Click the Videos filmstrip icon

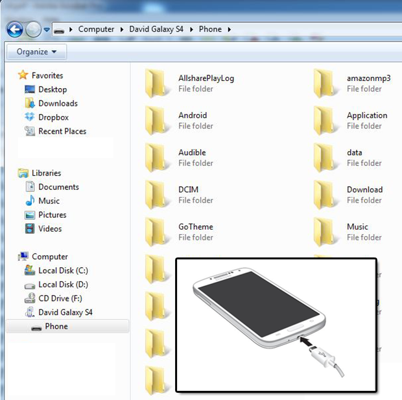click(30, 228)
